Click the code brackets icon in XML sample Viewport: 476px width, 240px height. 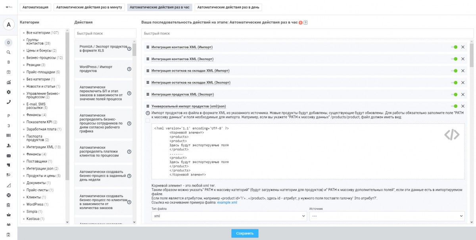pyautogui.click(x=452, y=135)
